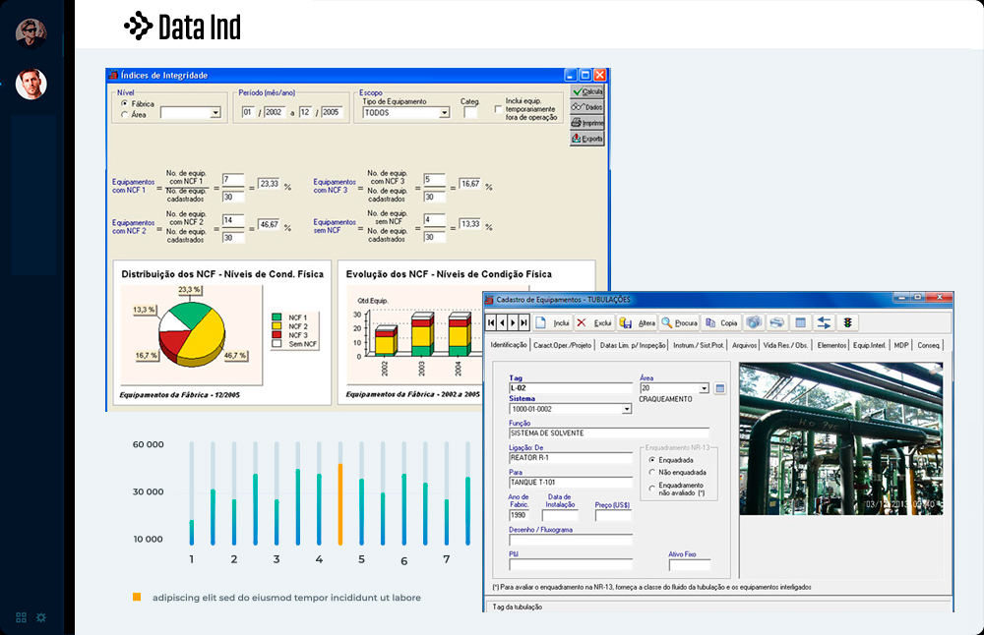The height and width of the screenshot is (635, 984).
Task: Click the swap arrows icon in Cadastro toolbar
Action: click(x=824, y=322)
